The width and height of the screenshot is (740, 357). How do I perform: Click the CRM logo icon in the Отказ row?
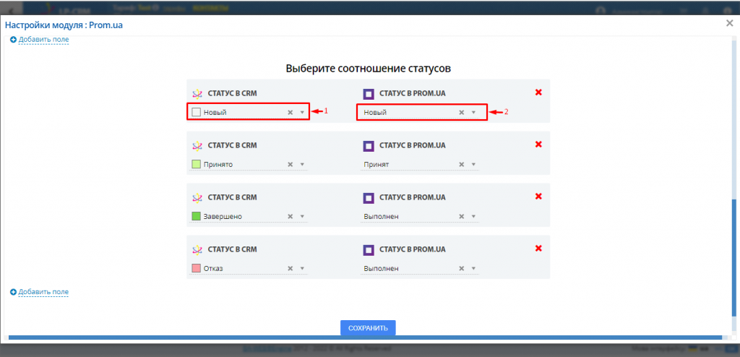(x=197, y=249)
